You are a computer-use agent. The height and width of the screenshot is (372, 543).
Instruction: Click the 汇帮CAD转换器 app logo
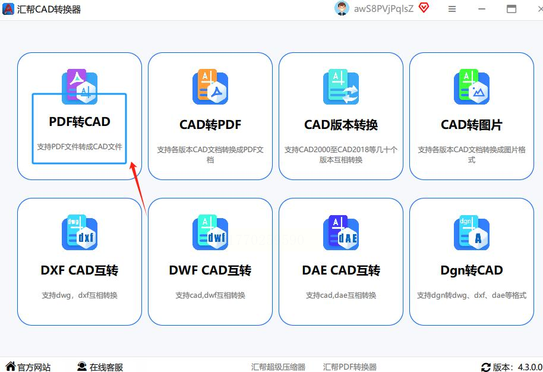[x=8, y=9]
